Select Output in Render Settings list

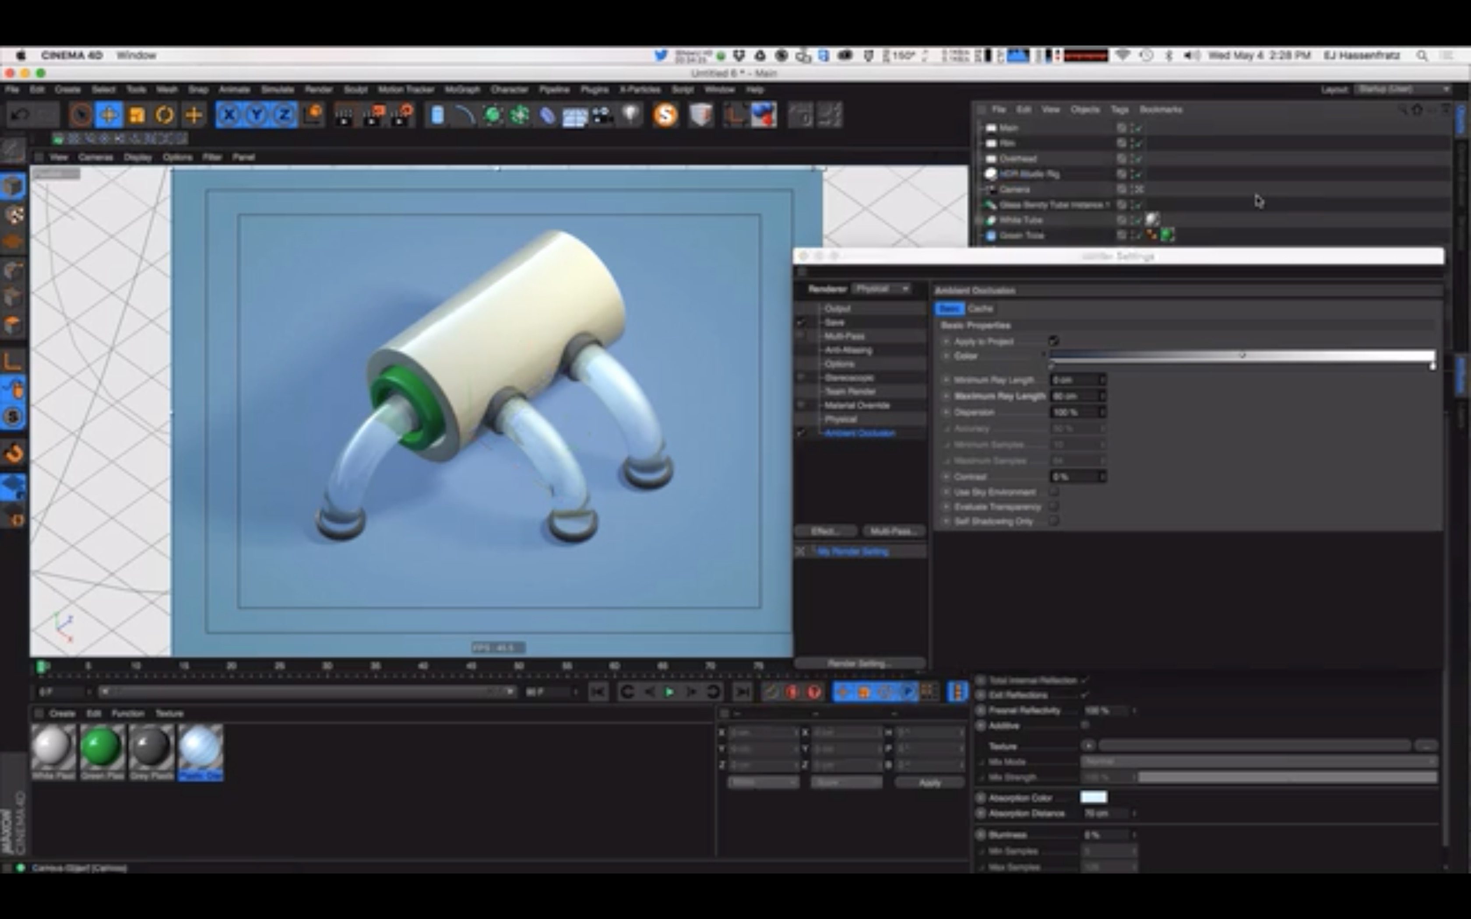(838, 308)
